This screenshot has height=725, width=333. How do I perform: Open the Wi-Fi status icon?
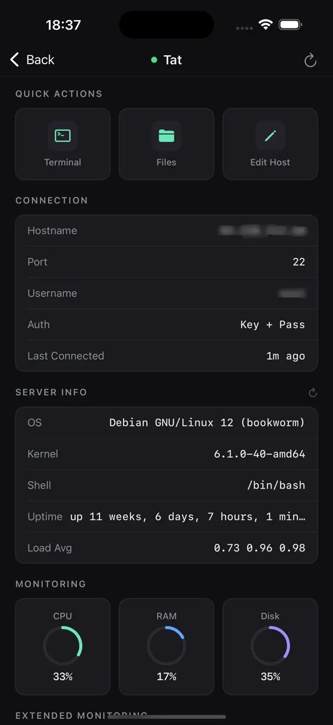pyautogui.click(x=266, y=24)
